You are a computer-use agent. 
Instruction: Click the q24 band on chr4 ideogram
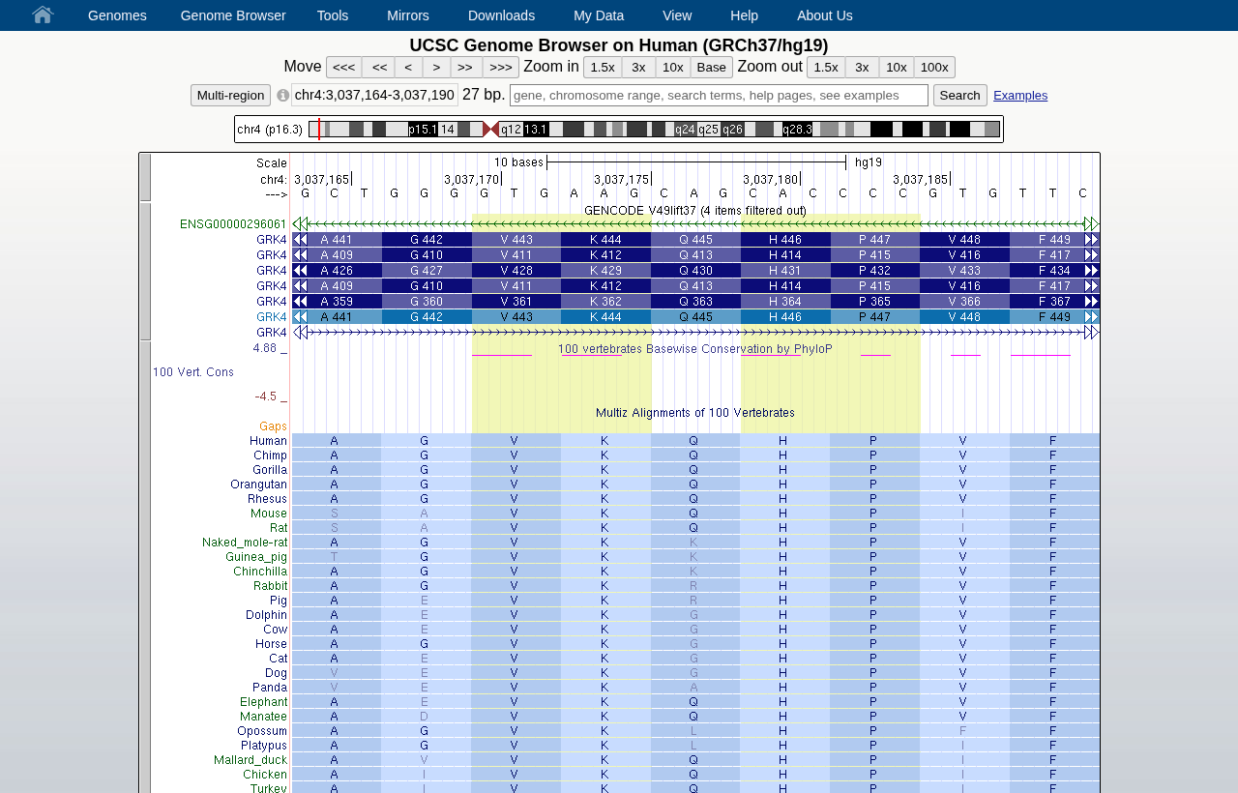pyautogui.click(x=686, y=130)
